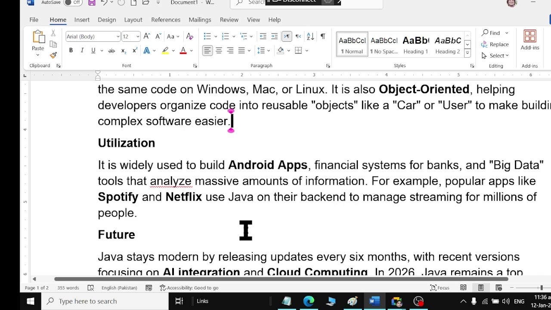Increase the paragraph indent
The width and height of the screenshot is (551, 310).
pyautogui.click(x=275, y=37)
